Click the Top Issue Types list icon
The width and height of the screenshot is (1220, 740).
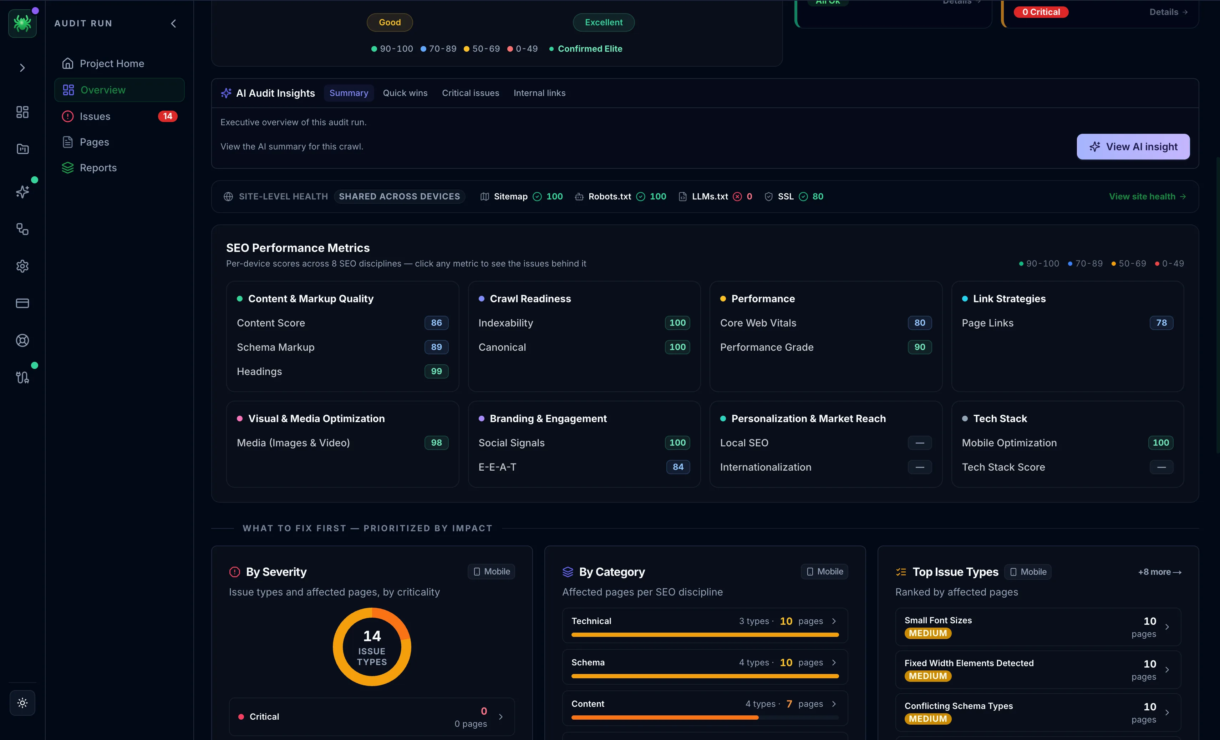pos(901,572)
